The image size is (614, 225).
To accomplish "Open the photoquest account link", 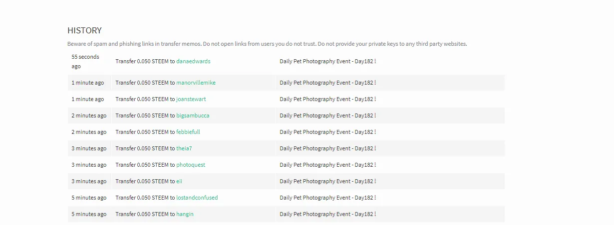I will coord(191,165).
